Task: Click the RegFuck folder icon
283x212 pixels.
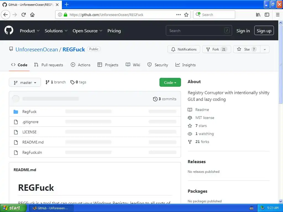Action: point(16,112)
